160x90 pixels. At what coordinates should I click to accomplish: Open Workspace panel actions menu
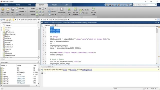(x=38, y=62)
